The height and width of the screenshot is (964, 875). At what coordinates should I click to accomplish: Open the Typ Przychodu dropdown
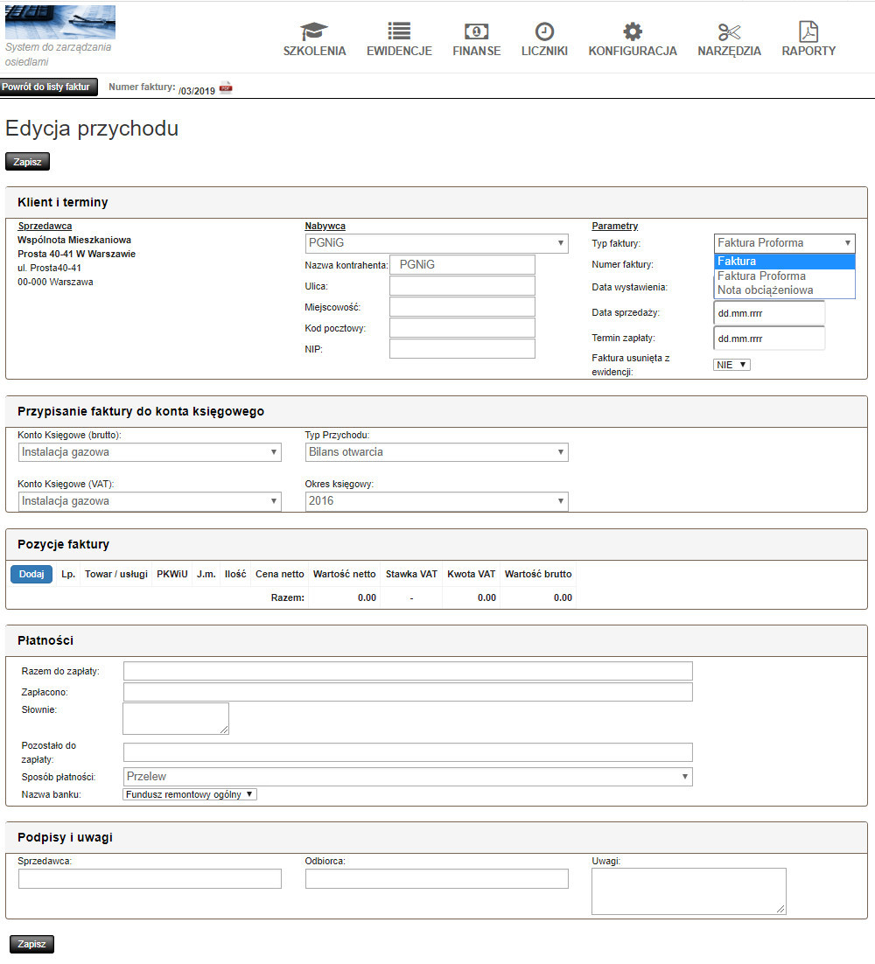pyautogui.click(x=437, y=452)
